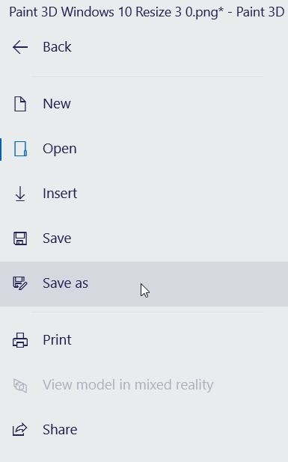288x462 pixels.
Task: Click the Save floppy disk icon
Action: pos(20,238)
